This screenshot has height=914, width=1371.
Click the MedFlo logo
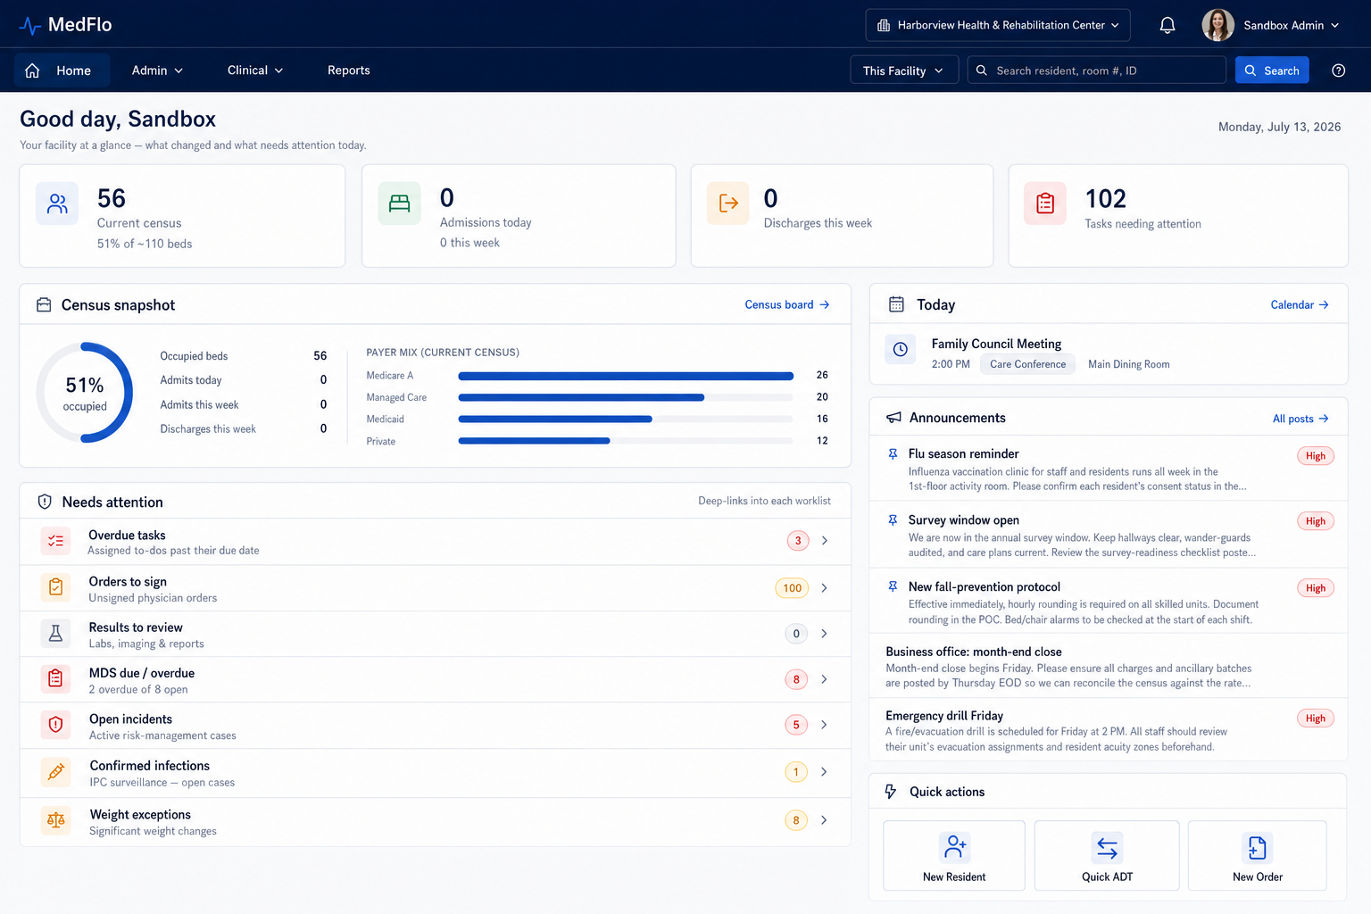point(65,25)
